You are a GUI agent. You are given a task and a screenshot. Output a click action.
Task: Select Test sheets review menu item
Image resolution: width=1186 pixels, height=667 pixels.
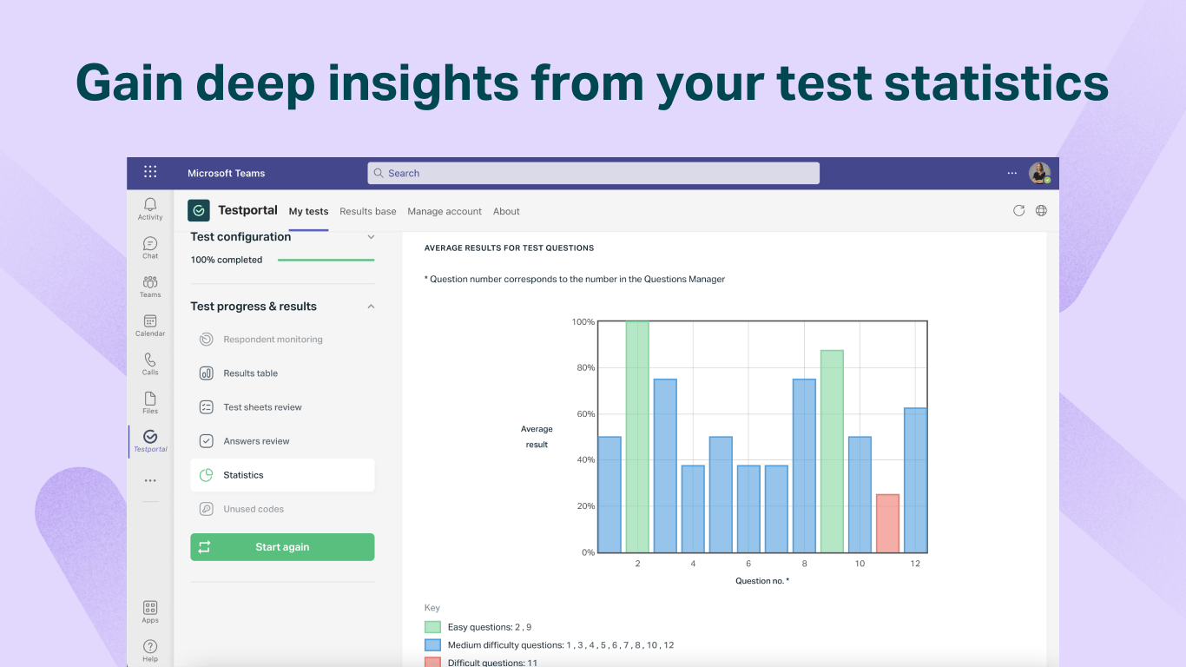pyautogui.click(x=282, y=407)
